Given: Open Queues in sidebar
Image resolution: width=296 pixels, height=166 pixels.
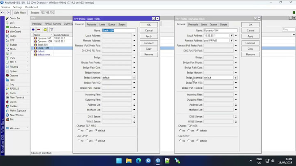Looking at the screenshot, I should (14, 76).
